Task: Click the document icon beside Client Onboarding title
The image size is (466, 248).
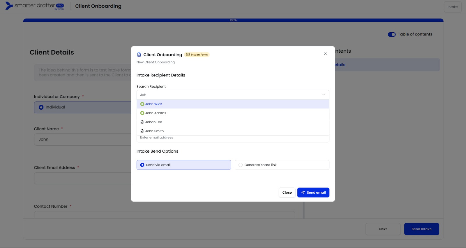Action: 139,55
